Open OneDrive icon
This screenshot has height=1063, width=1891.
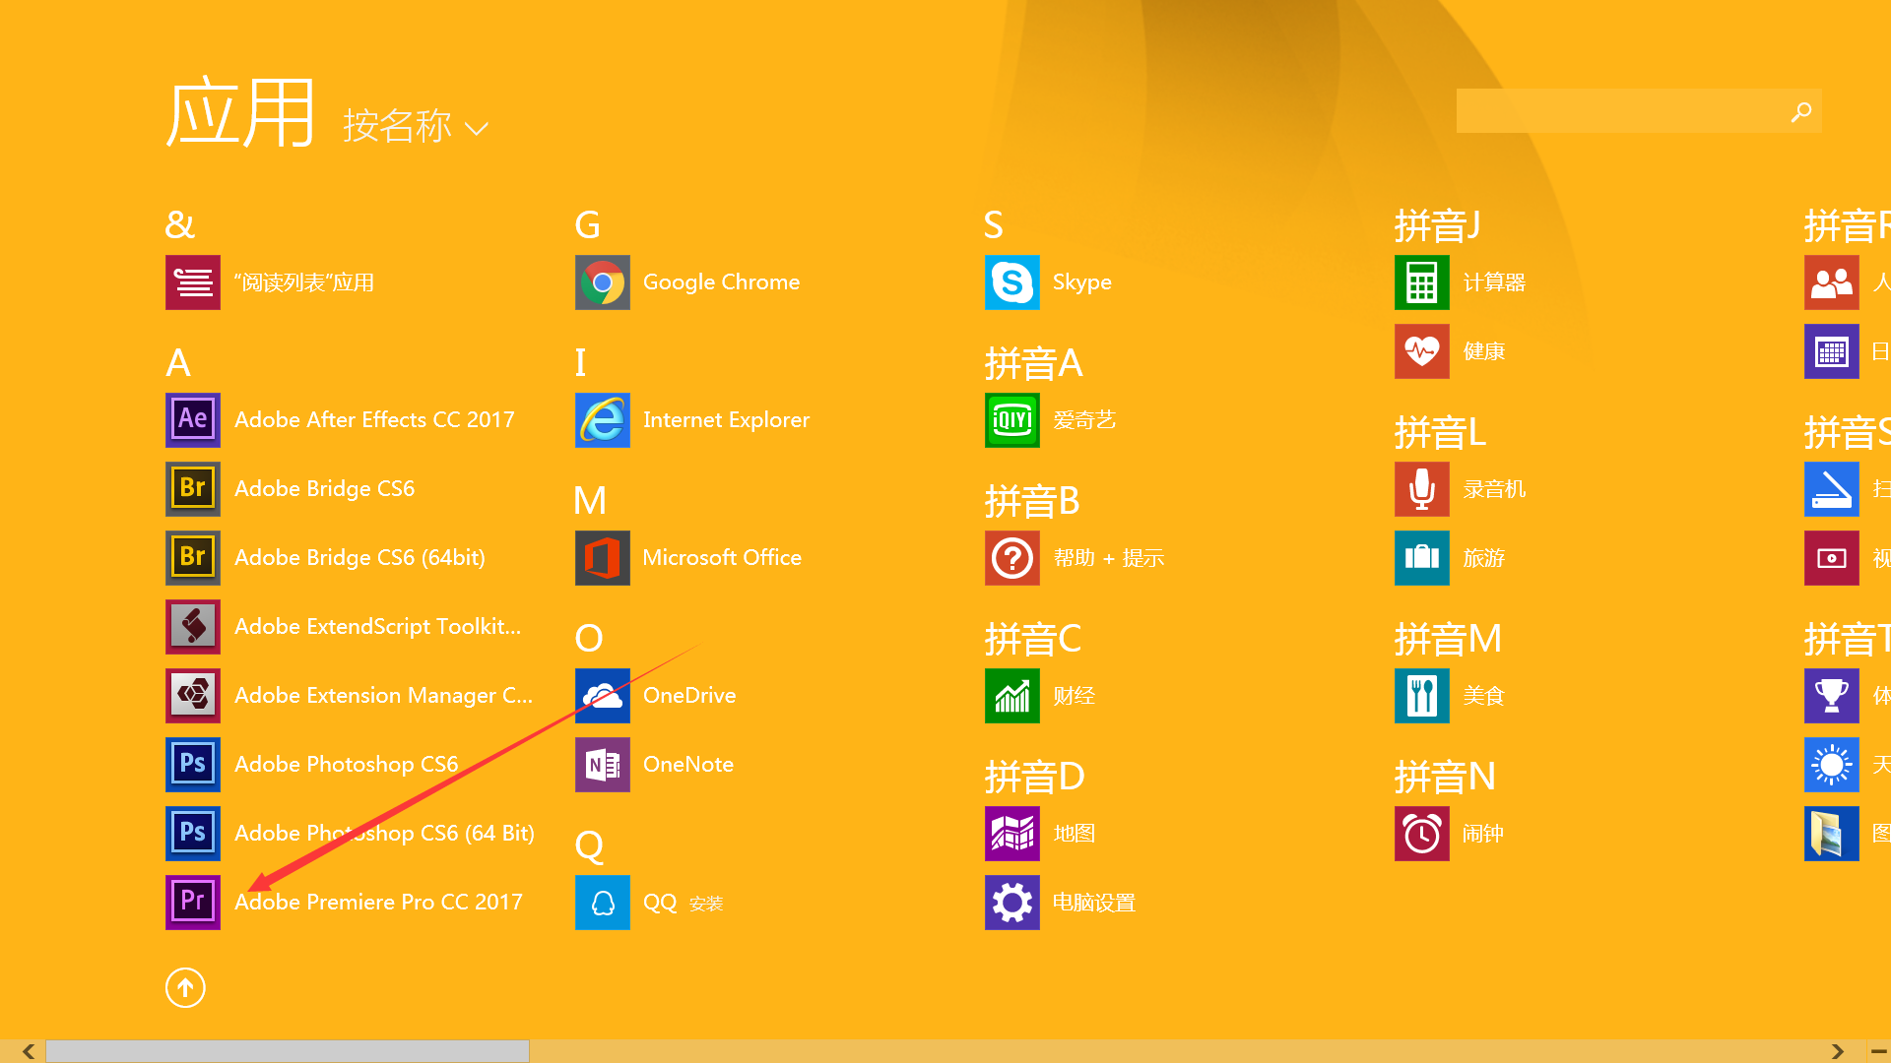coord(603,696)
